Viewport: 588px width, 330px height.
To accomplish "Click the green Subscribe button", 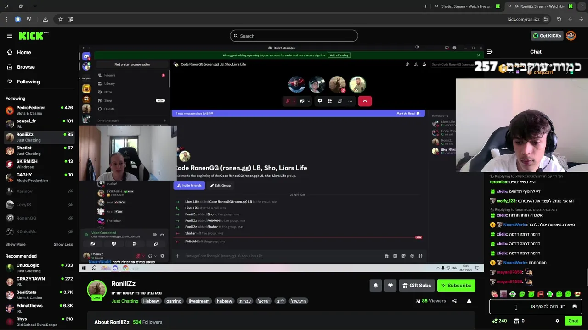I will click(x=456, y=286).
